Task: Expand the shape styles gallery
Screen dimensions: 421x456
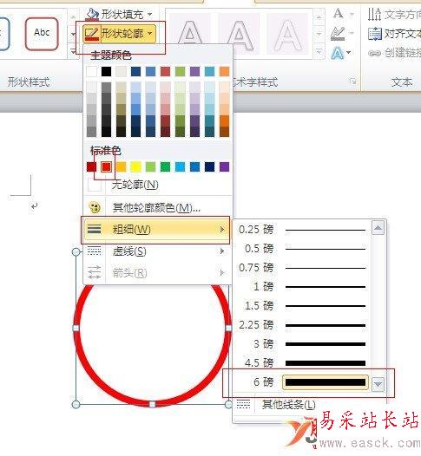Action: pos(73,52)
